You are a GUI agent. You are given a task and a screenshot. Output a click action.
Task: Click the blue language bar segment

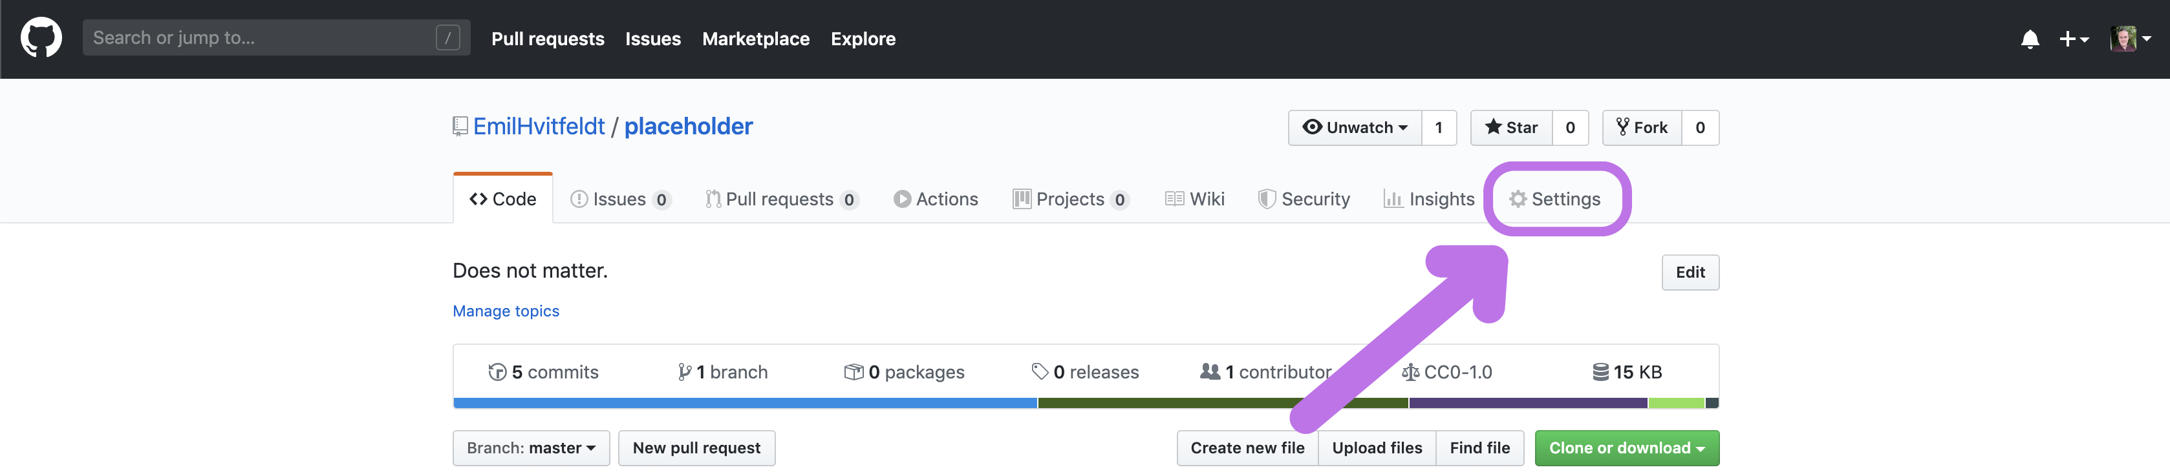(745, 403)
